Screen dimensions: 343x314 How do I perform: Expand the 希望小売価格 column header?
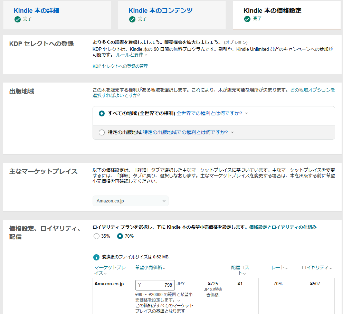click(150, 268)
